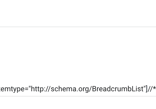The image size is (156, 109).
Task: Click the empty row above the top divider
Action: [x=78, y=13]
